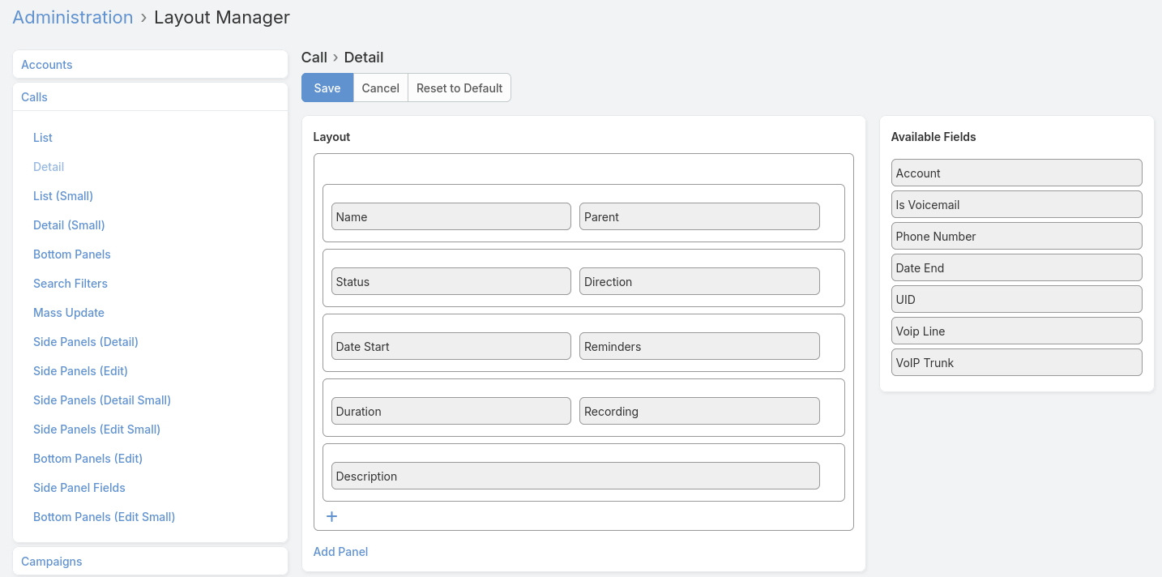Collapse the Calls section
This screenshot has width=1162, height=577.
pyautogui.click(x=34, y=96)
